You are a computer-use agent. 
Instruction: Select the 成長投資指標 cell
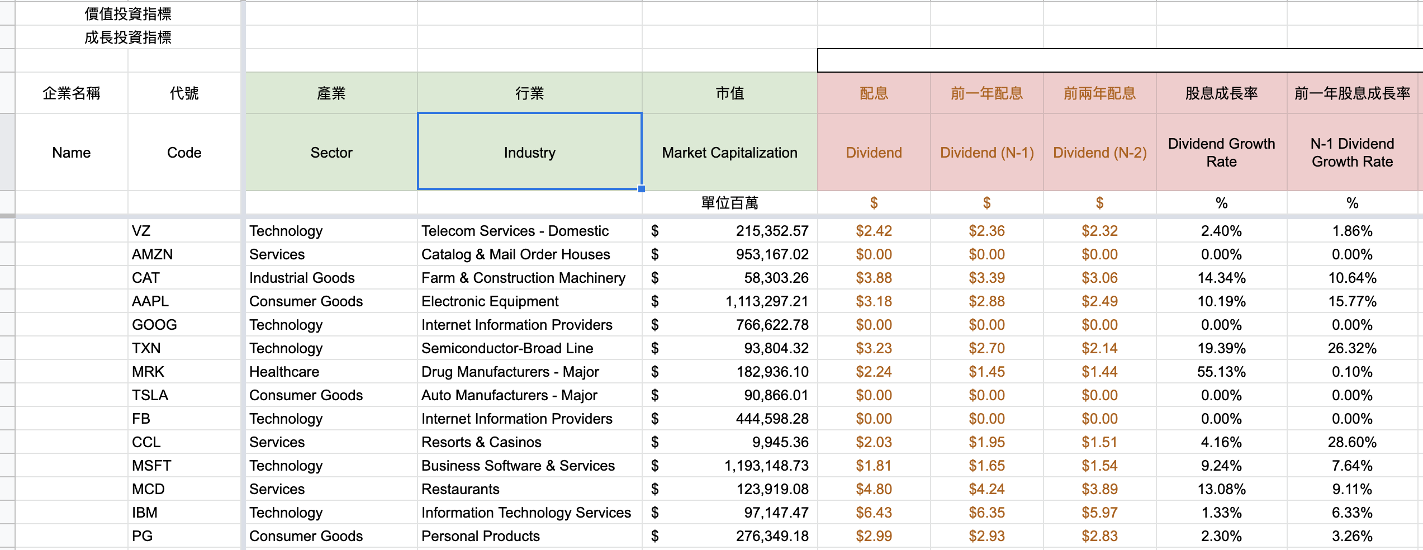coord(130,38)
